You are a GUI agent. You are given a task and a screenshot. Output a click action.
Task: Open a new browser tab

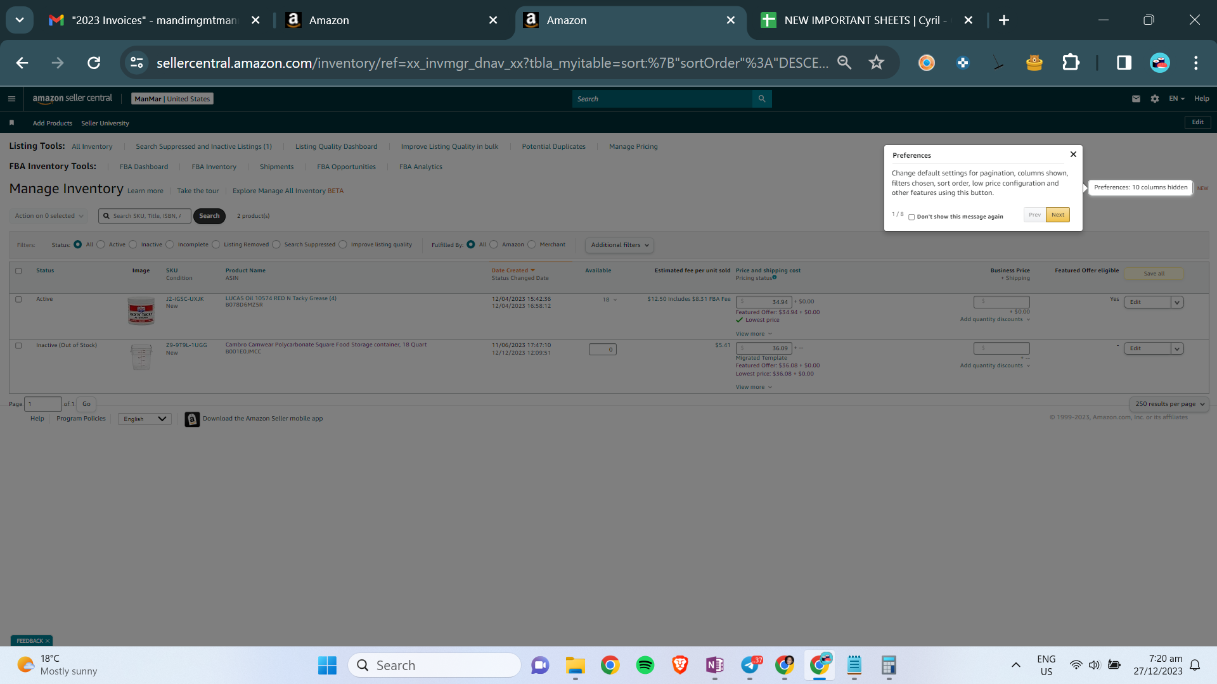tap(1004, 20)
